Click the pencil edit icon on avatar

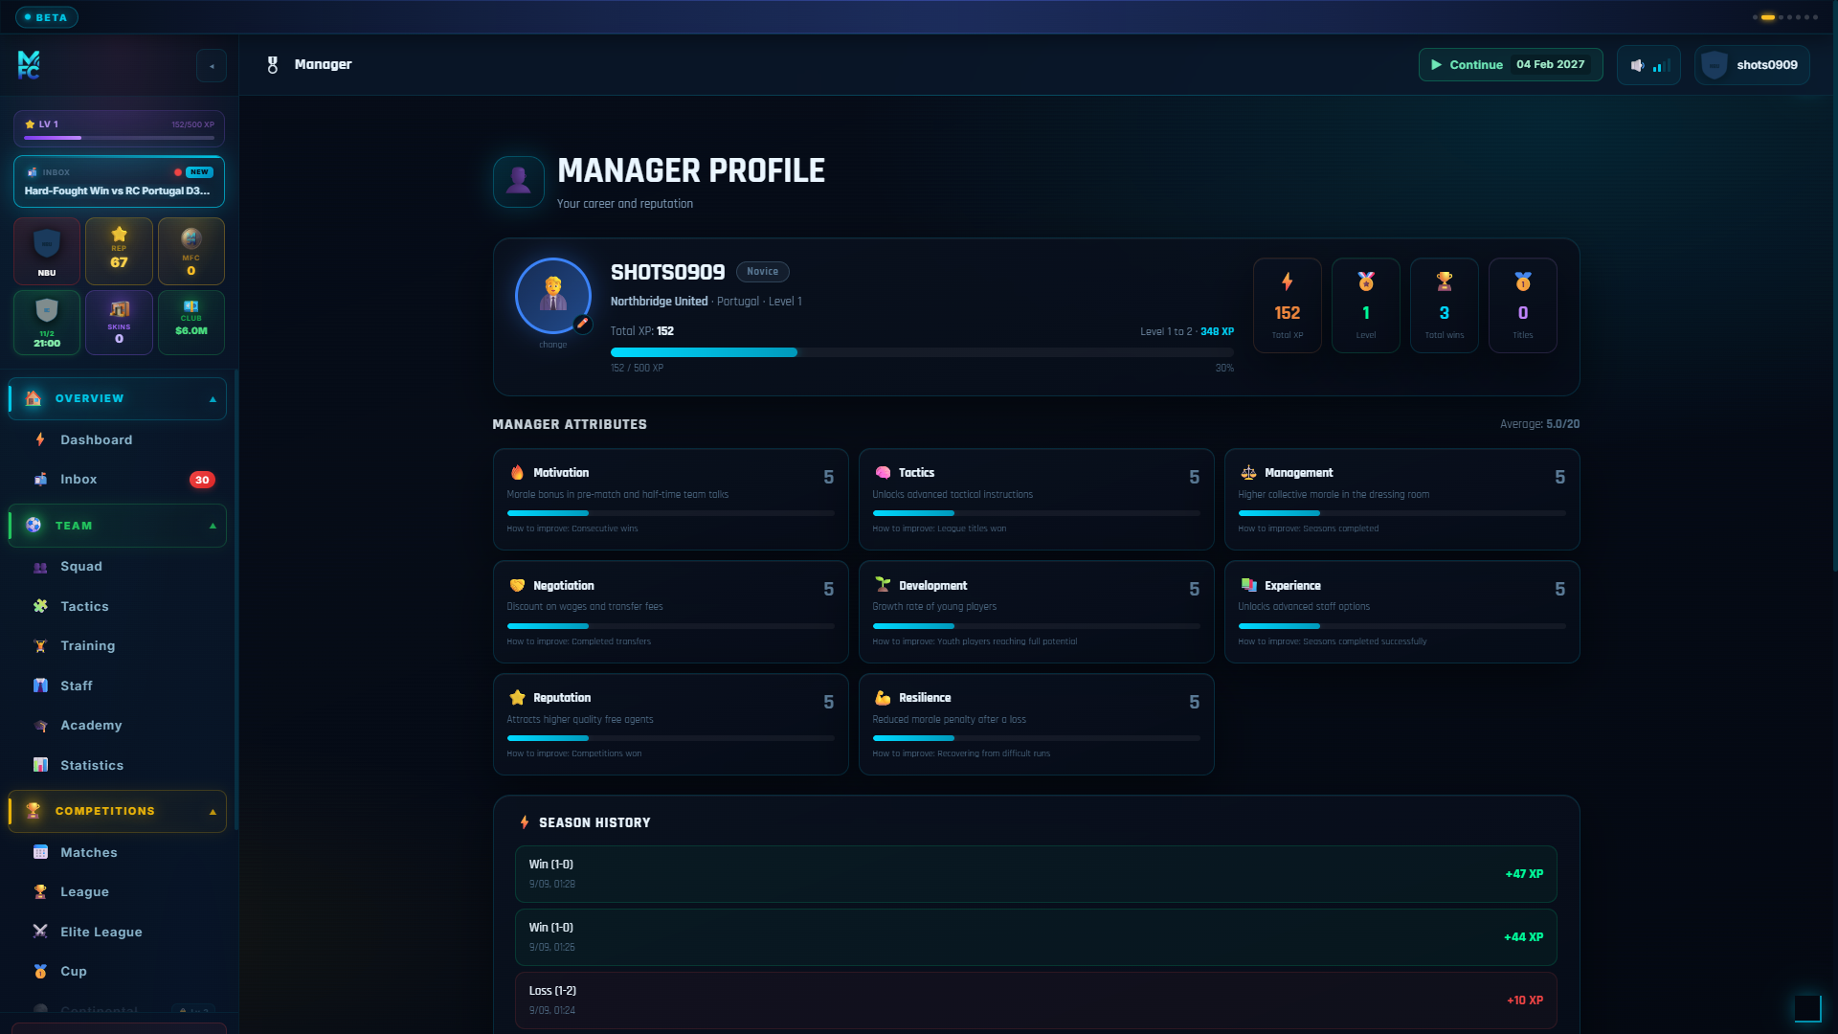[x=582, y=324]
